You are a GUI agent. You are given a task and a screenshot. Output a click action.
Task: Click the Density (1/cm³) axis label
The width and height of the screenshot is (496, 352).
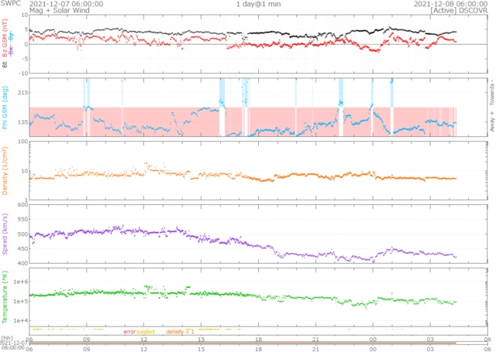5,171
